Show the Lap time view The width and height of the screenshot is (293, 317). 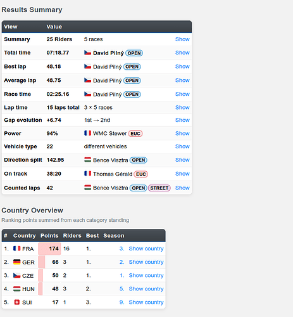182,108
